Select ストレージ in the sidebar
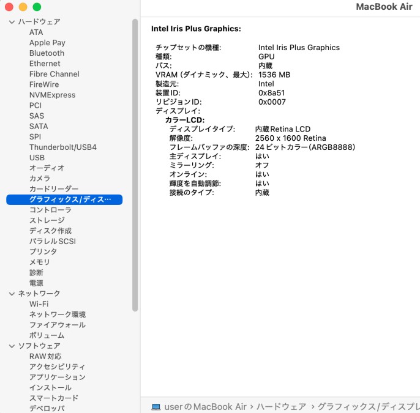The height and width of the screenshot is (413, 420). 47,220
